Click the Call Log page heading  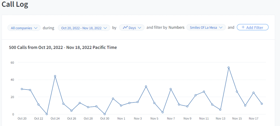[15, 5]
